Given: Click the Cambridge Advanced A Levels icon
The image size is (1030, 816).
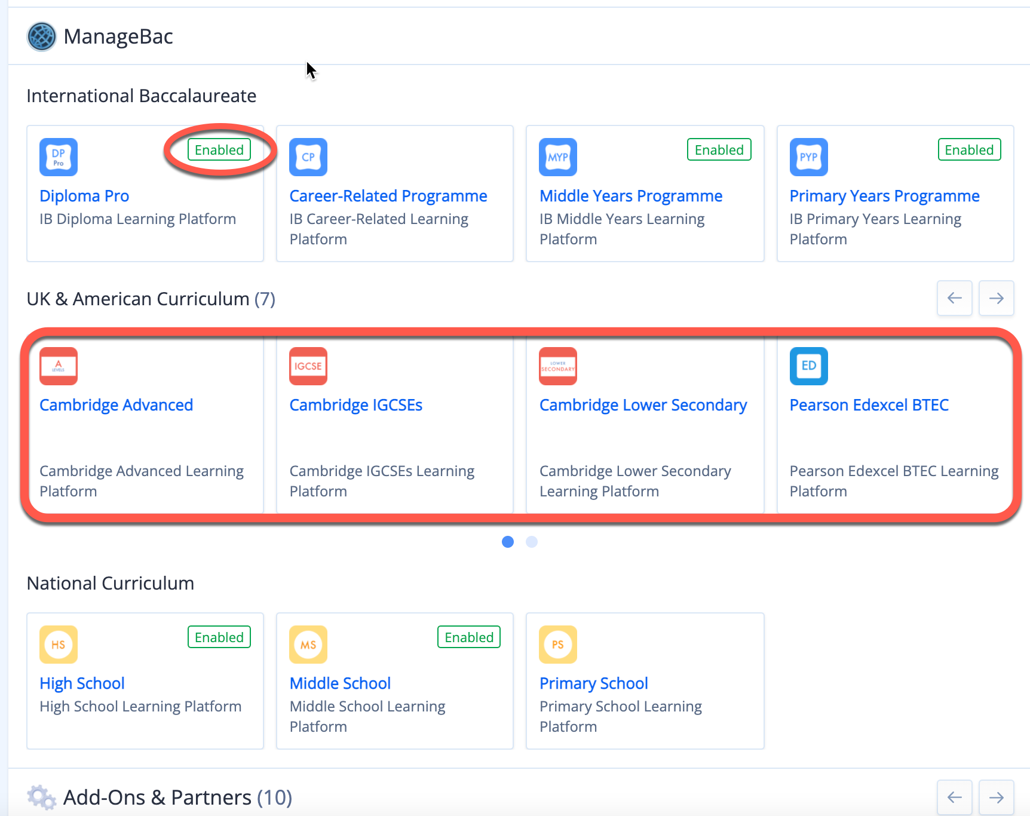Looking at the screenshot, I should [59, 366].
